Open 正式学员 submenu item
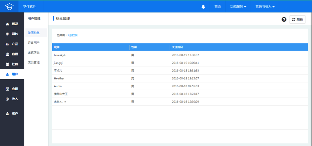 (33, 52)
